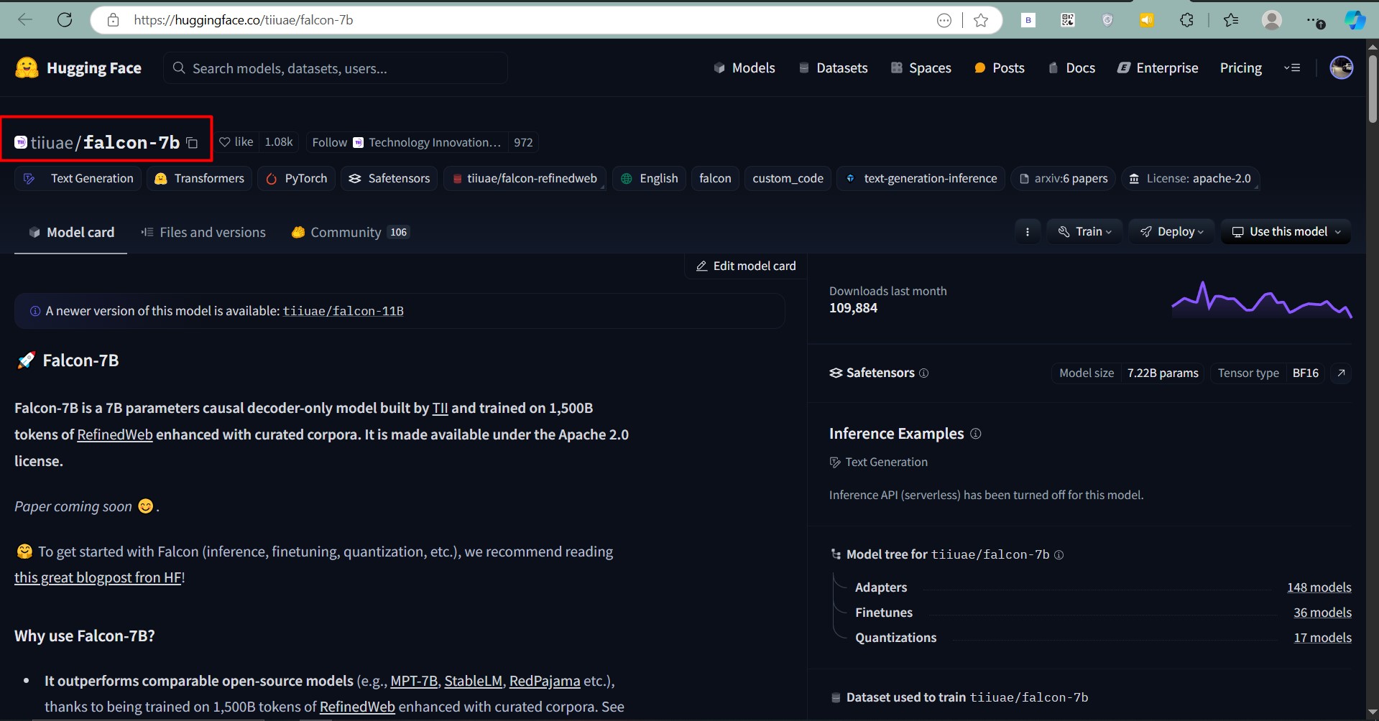Click the newer version info icon
The image size is (1379, 721).
click(34, 312)
